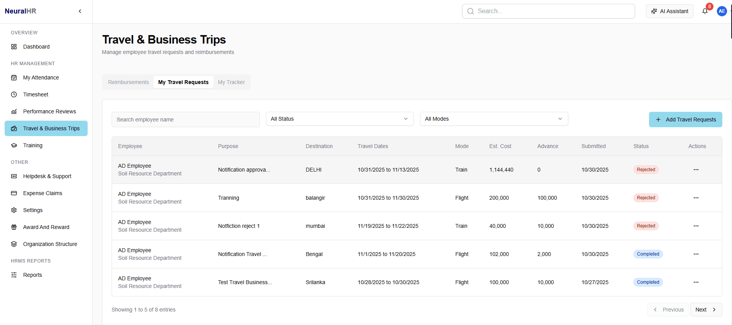Select the My Attendance calendar icon
The width and height of the screenshot is (732, 325).
(14, 77)
